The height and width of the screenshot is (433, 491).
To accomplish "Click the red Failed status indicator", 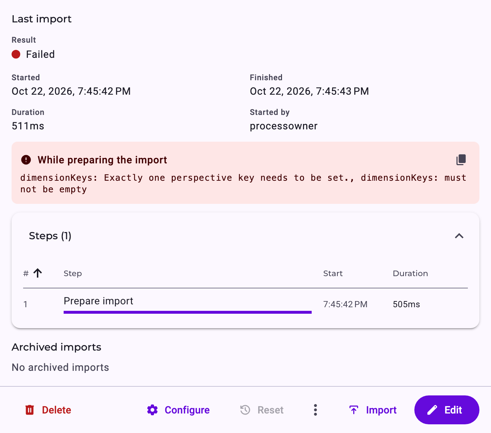I will [16, 54].
